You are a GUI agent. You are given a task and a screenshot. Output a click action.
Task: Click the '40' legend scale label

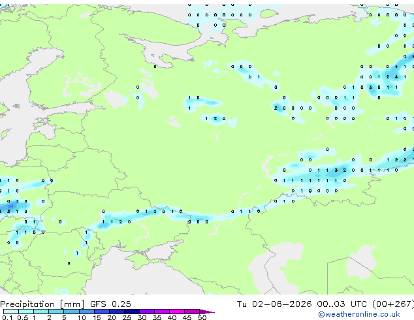click(172, 317)
